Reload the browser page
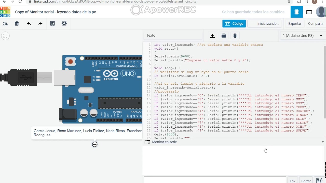 point(20,2)
